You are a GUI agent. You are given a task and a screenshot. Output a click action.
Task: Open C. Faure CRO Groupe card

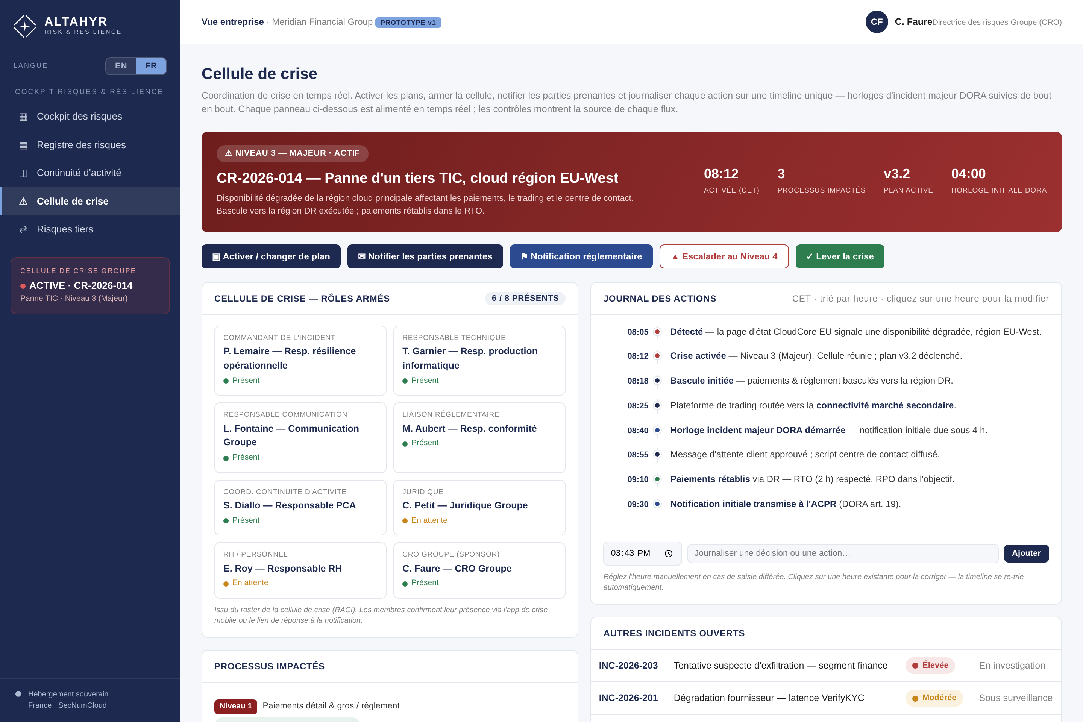(479, 570)
